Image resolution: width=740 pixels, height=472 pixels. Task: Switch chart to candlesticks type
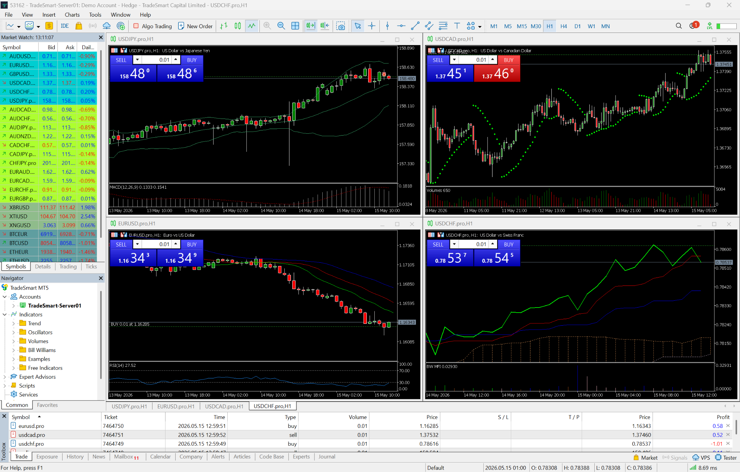coord(238,26)
